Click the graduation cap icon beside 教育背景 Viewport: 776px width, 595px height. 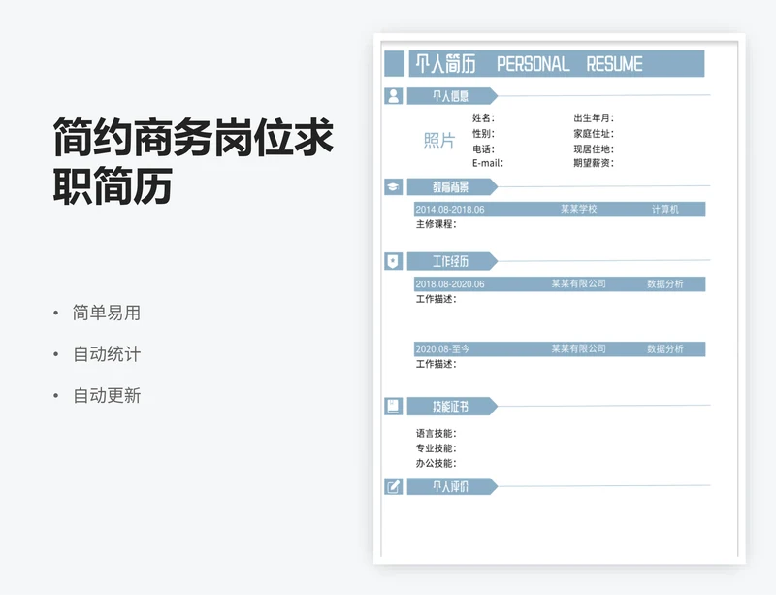click(394, 186)
